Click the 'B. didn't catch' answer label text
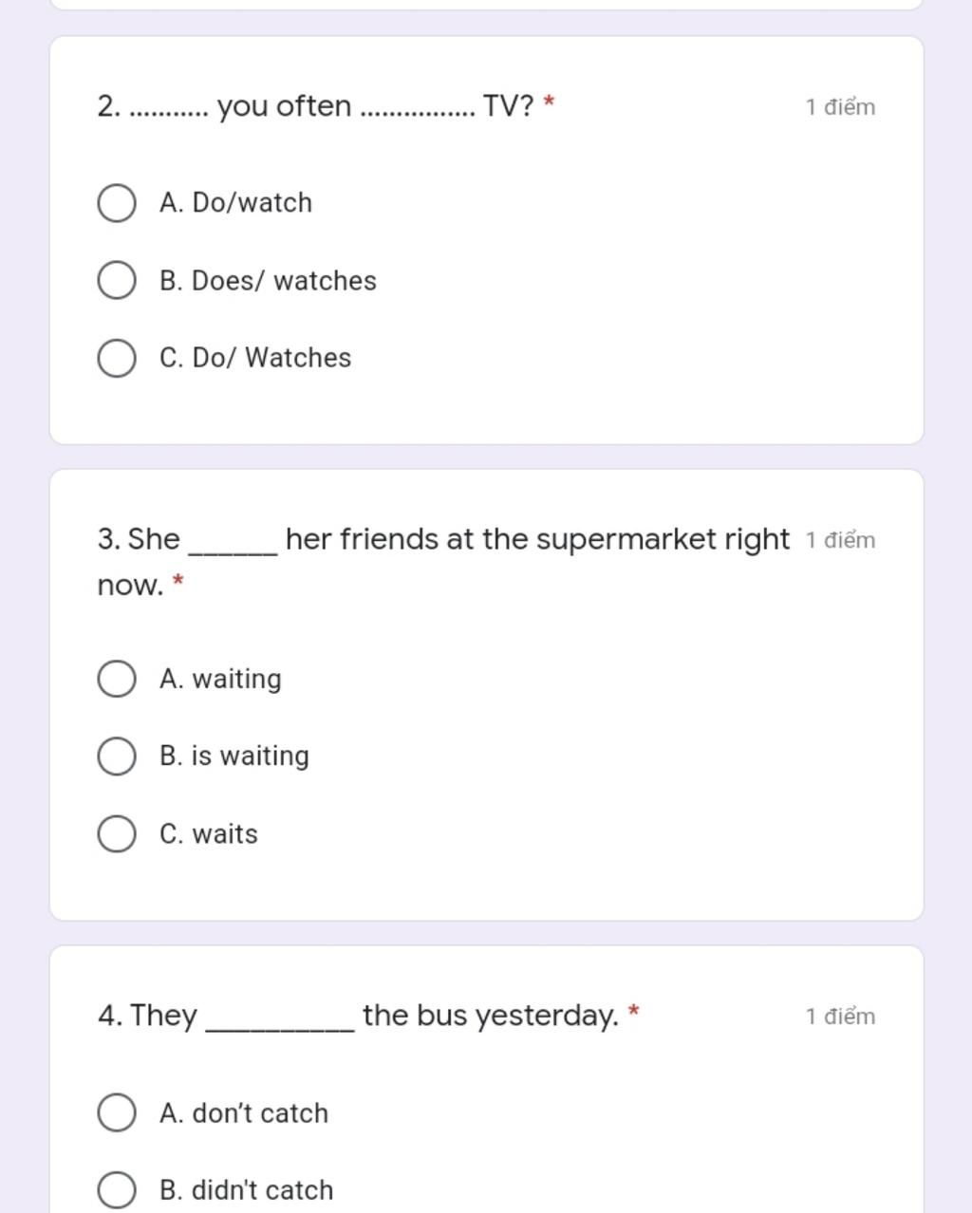 pyautogui.click(x=247, y=1190)
